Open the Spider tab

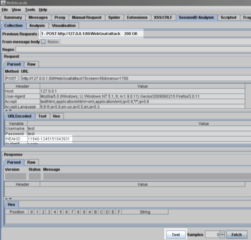pyautogui.click(x=113, y=18)
